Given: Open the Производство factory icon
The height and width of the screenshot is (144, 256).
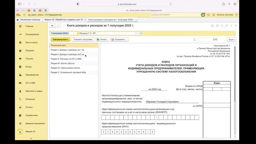Looking at the screenshot, I should click(20, 75).
